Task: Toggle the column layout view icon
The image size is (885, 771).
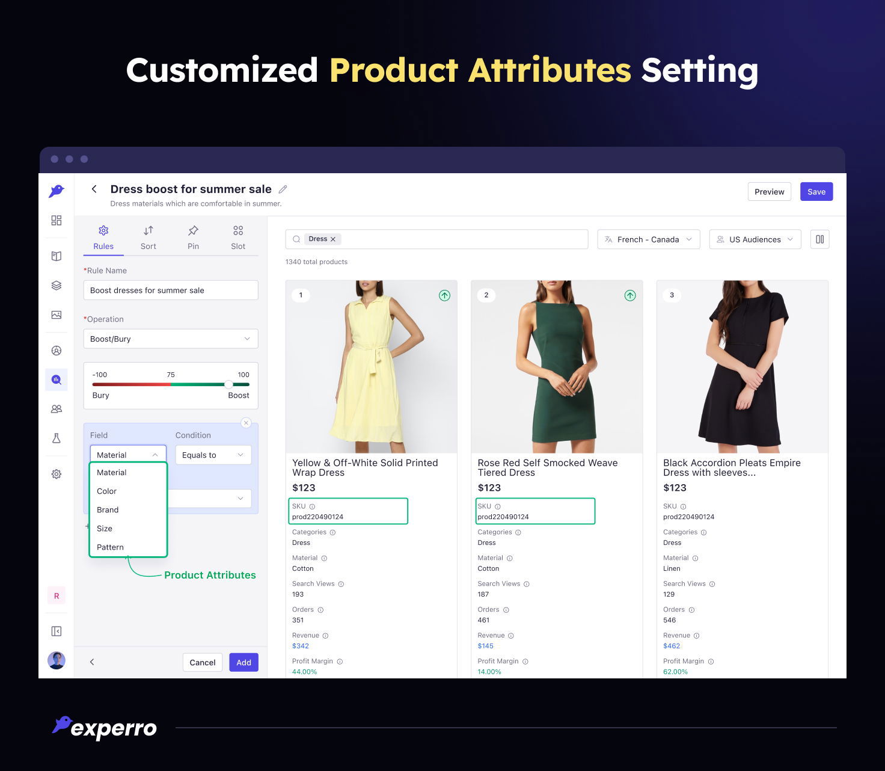Action: pos(819,239)
